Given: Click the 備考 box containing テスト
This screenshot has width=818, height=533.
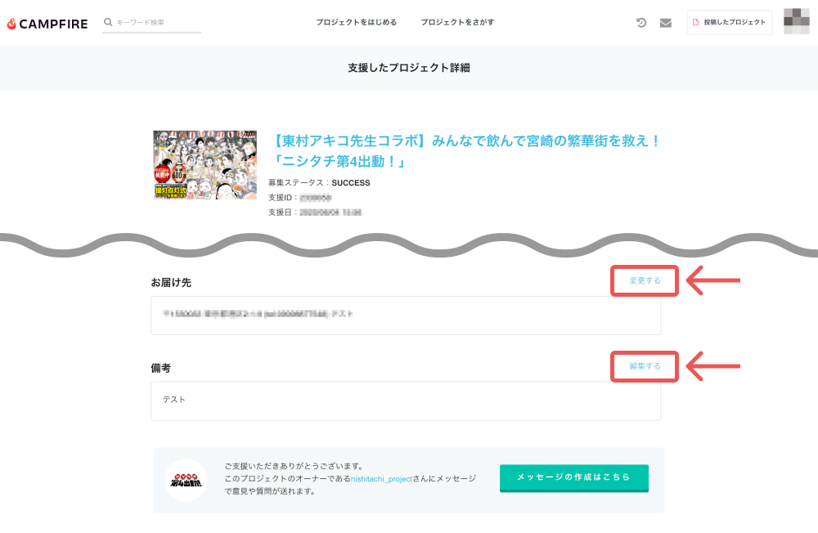Looking at the screenshot, I should [x=405, y=401].
